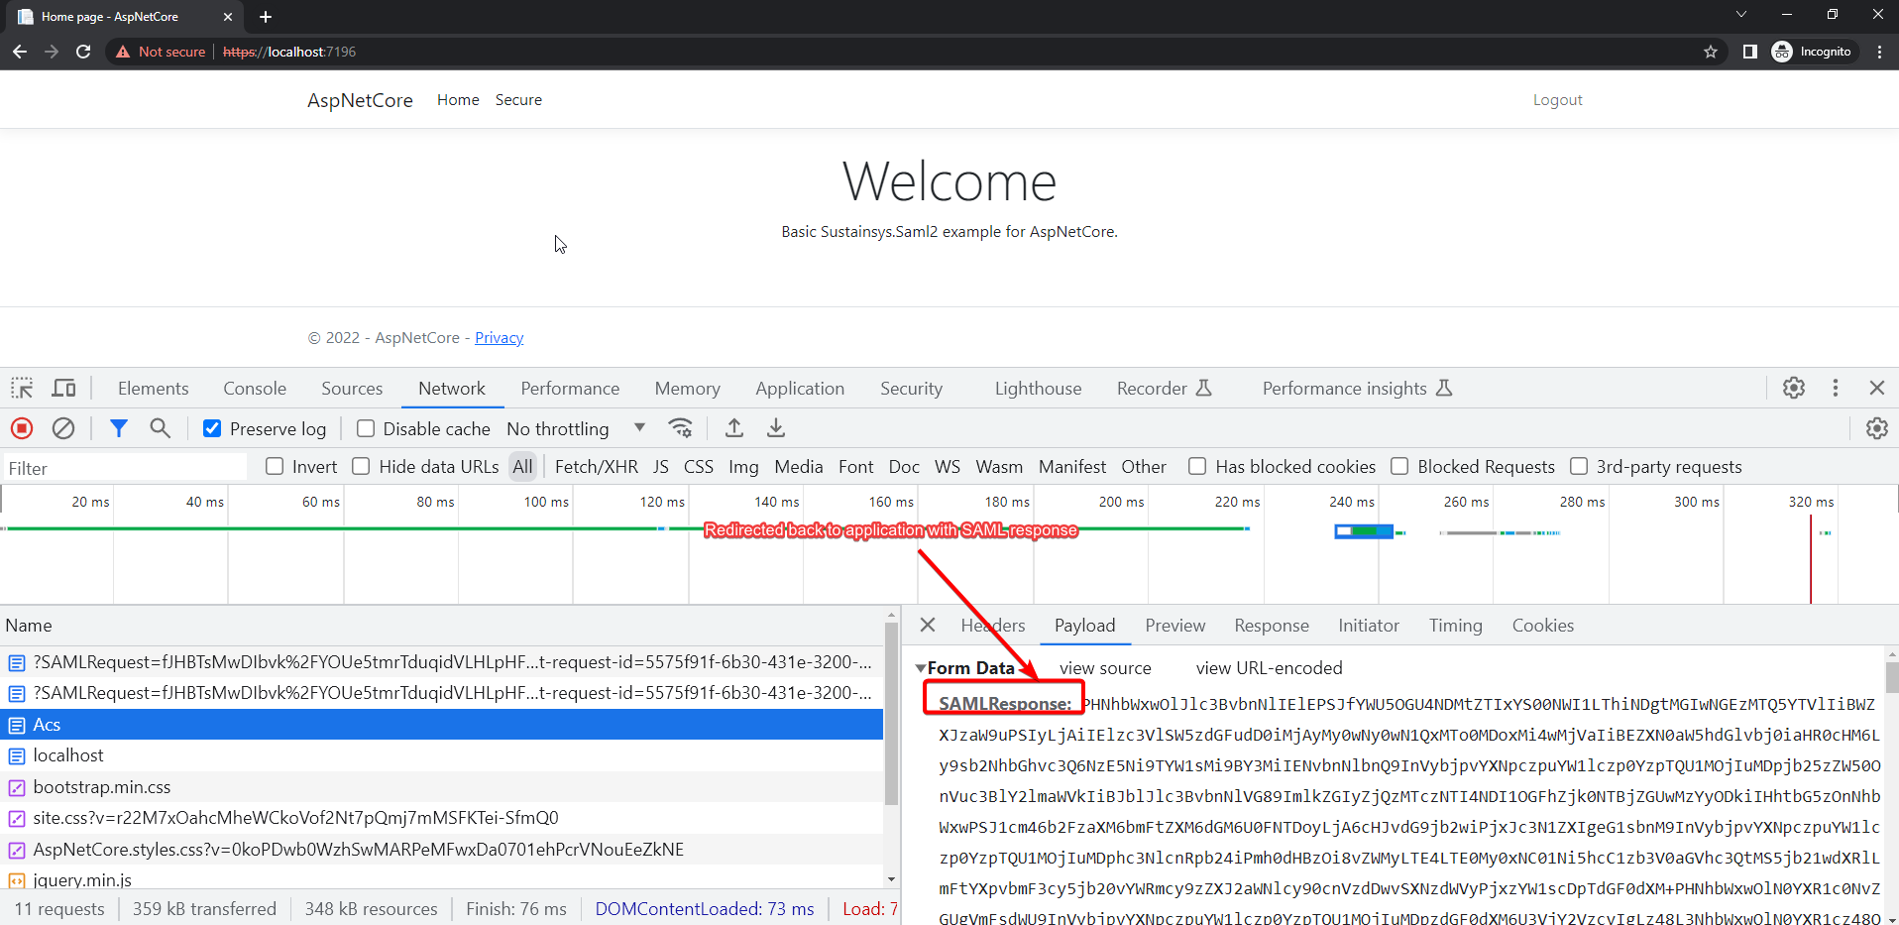Switch to the Elements tab

tap(153, 389)
